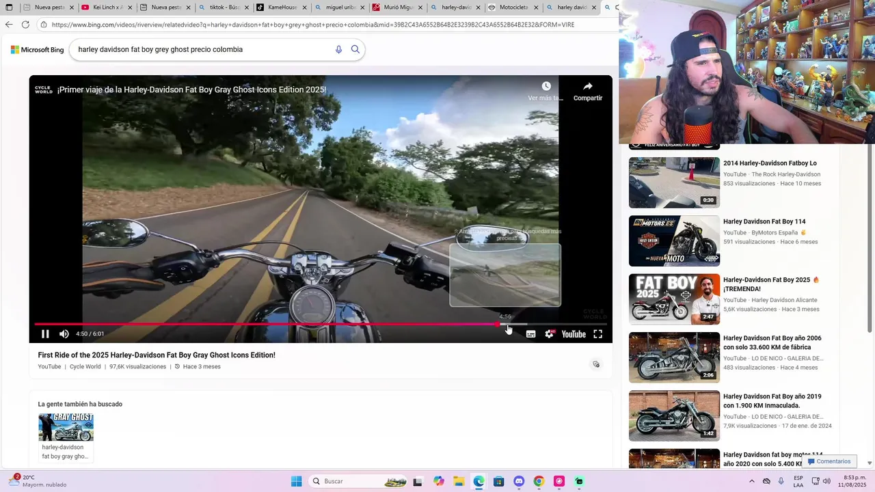The width and height of the screenshot is (875, 492).
Task: Mute the video player volume
Action: 64,334
